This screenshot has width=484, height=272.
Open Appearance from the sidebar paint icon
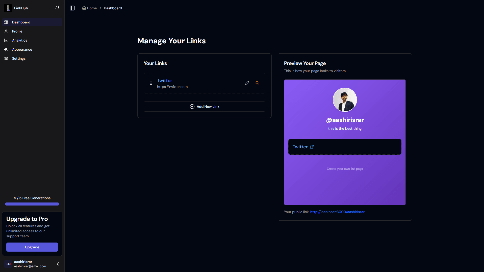tap(6, 49)
